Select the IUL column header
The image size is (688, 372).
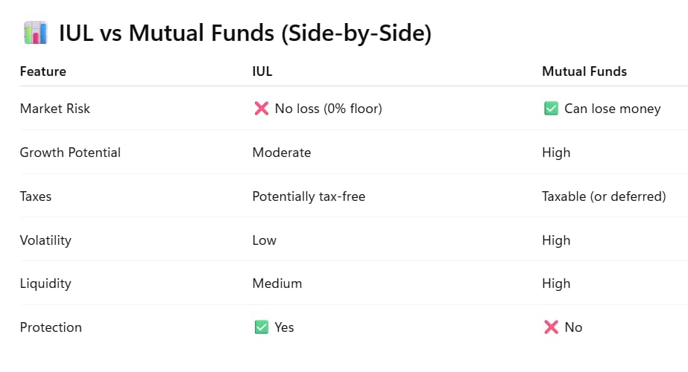tap(262, 71)
